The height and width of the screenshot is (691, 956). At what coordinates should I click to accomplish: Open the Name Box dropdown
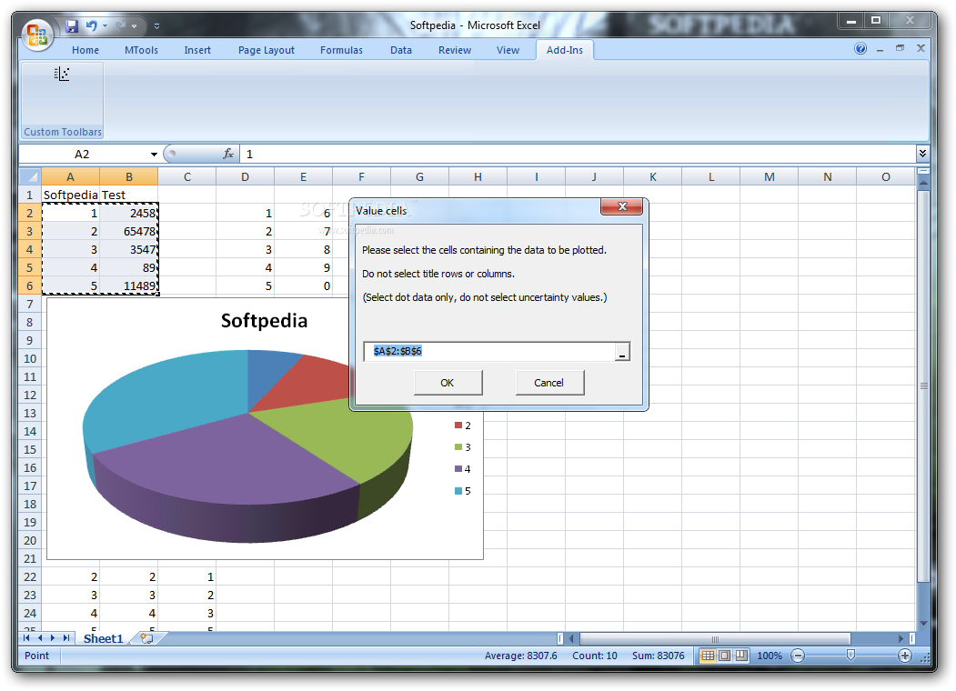(x=154, y=155)
